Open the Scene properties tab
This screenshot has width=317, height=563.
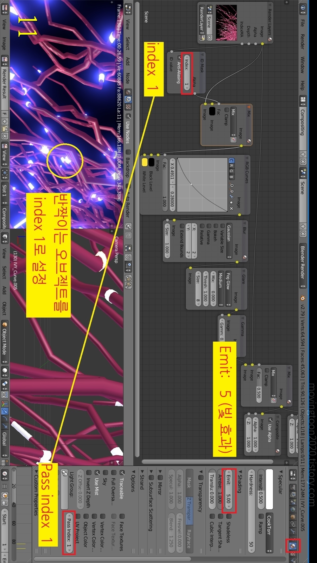tap(293, 502)
